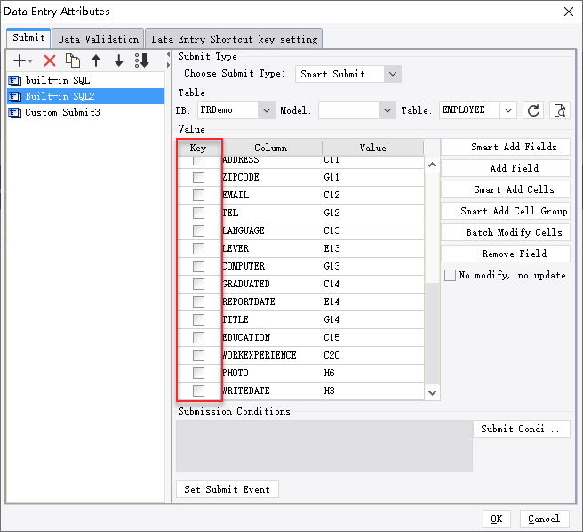
Task: Click the Value column header
Action: click(373, 148)
